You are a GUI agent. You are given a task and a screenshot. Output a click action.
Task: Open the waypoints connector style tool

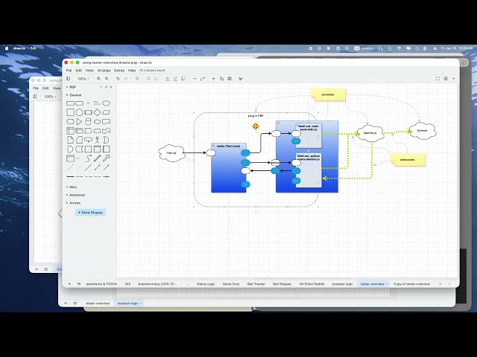point(202,79)
